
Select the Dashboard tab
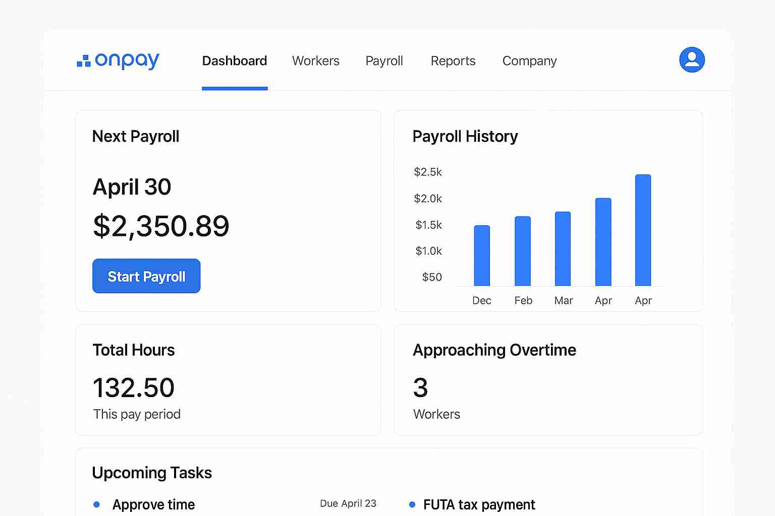pos(235,60)
